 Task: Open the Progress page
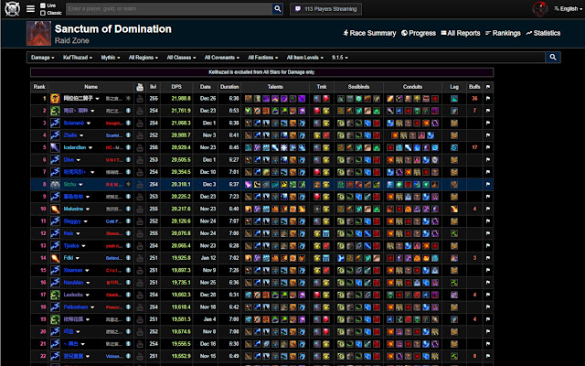tap(419, 33)
